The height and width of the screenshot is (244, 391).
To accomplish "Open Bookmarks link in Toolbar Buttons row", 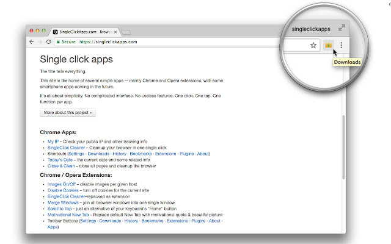I will click(152, 221).
